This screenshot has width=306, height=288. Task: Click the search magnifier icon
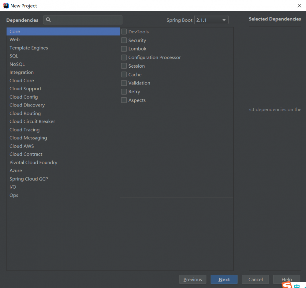point(48,20)
